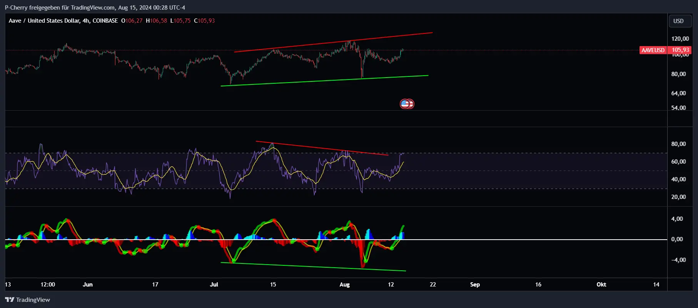This screenshot has width=698, height=308.
Task: Click the Aug label on time axis
Action: (345, 285)
